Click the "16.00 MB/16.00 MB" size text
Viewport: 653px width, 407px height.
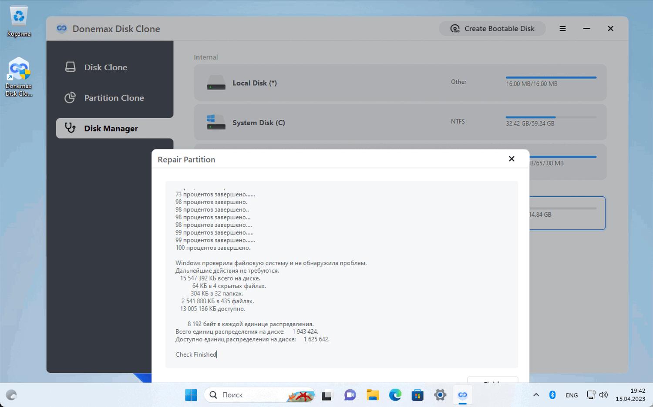(532, 84)
